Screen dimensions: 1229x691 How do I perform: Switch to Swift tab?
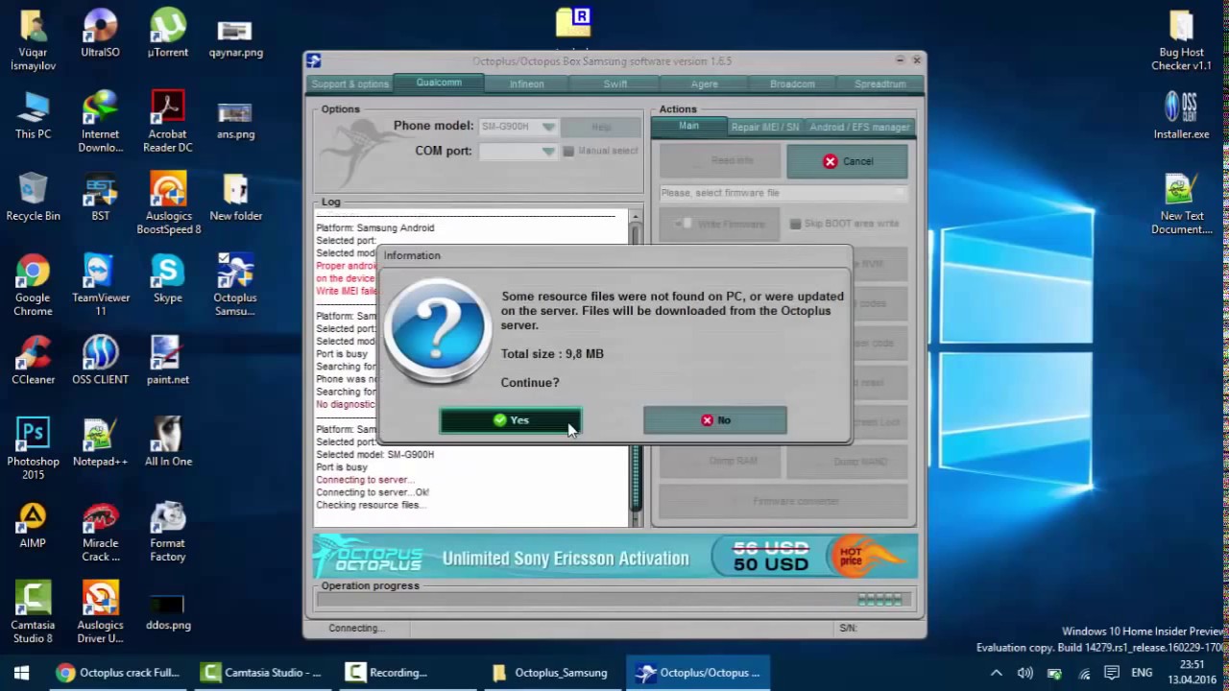click(615, 84)
